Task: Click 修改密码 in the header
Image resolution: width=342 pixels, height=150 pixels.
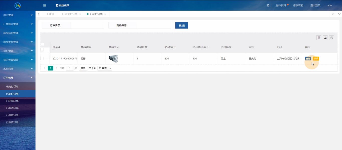Action: tap(298, 5)
